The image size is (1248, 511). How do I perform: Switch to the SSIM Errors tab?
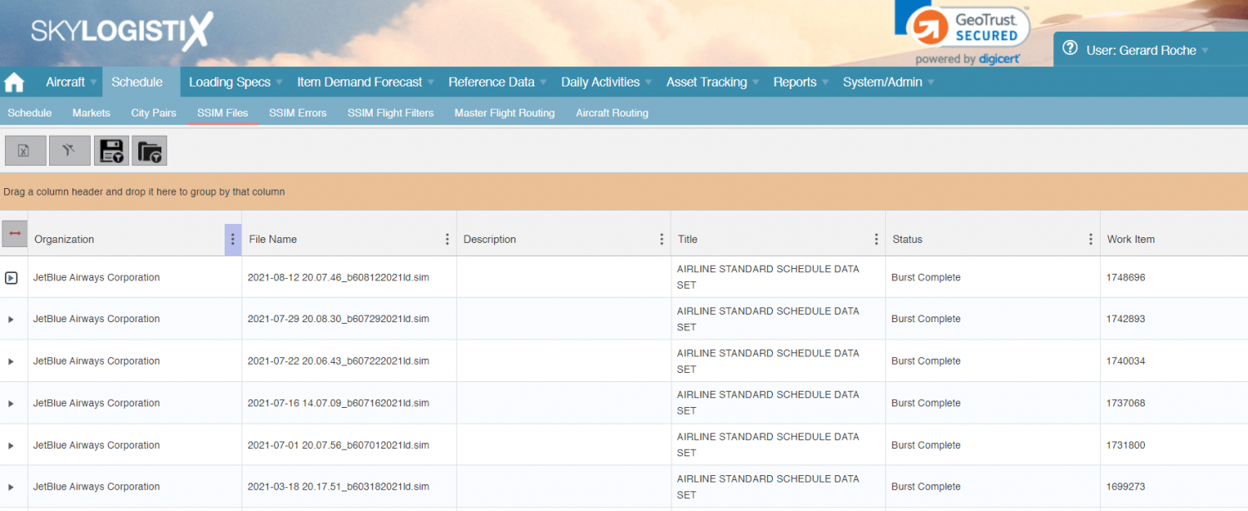(297, 112)
